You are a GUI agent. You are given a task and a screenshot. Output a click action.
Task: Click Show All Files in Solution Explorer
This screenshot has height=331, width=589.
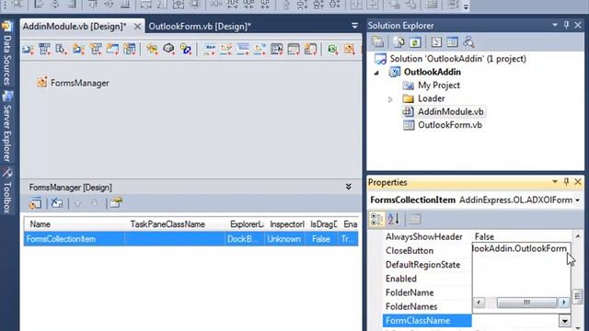[x=398, y=42]
